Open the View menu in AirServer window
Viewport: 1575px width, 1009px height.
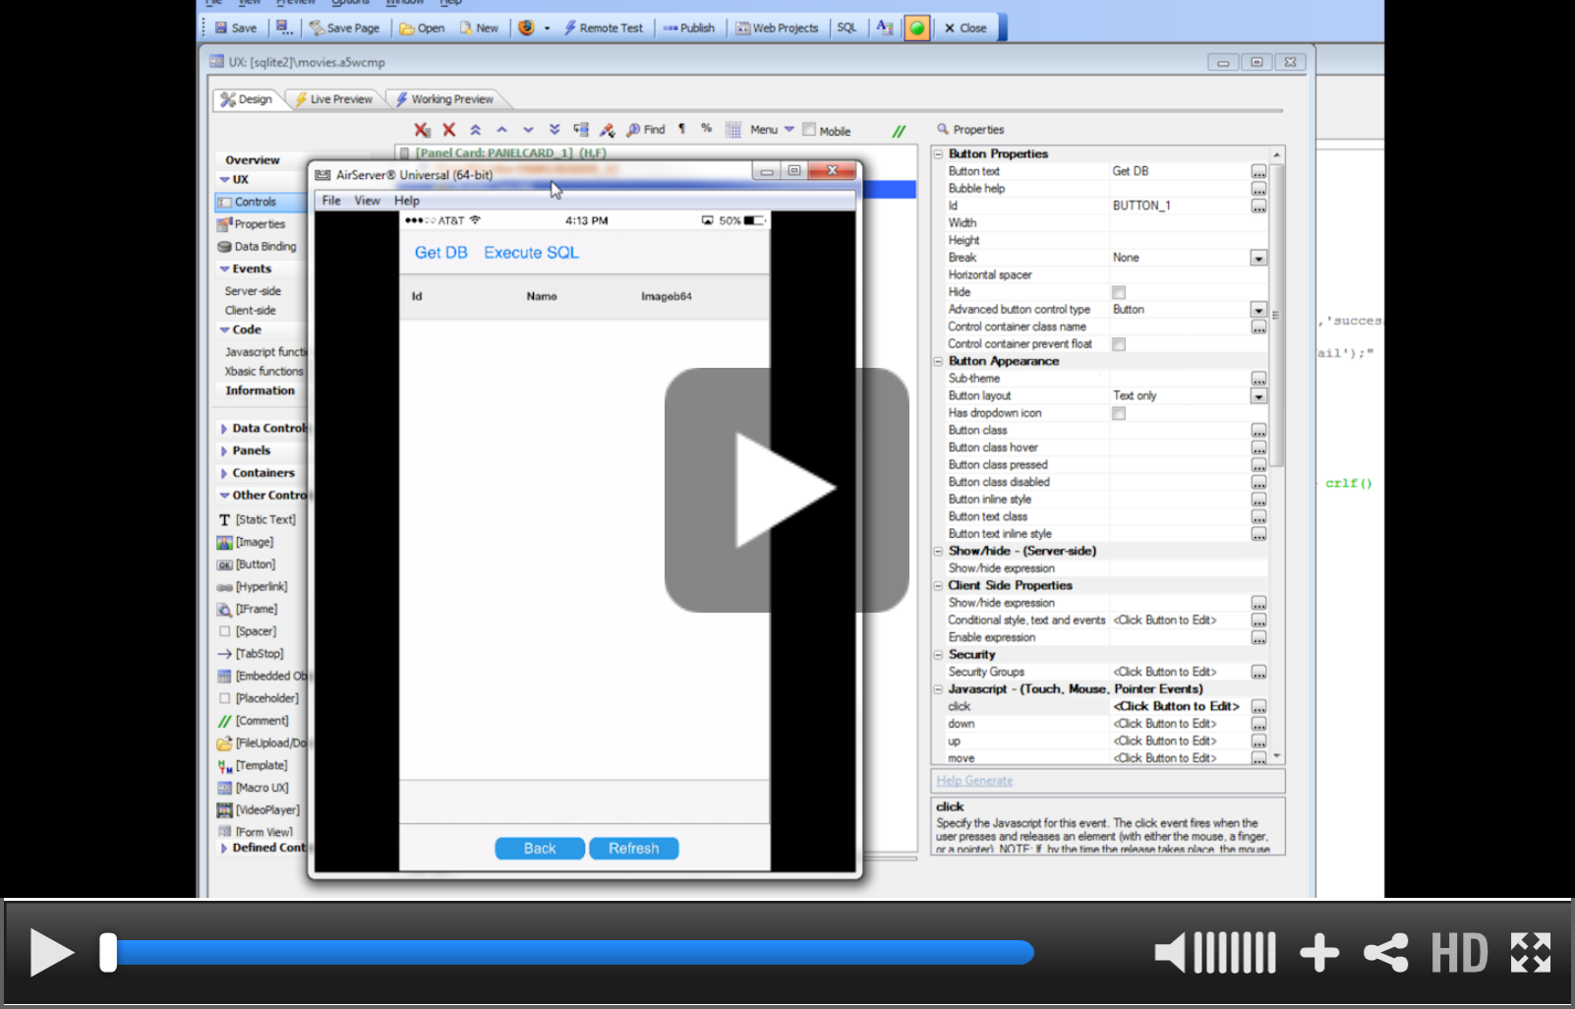367,201
